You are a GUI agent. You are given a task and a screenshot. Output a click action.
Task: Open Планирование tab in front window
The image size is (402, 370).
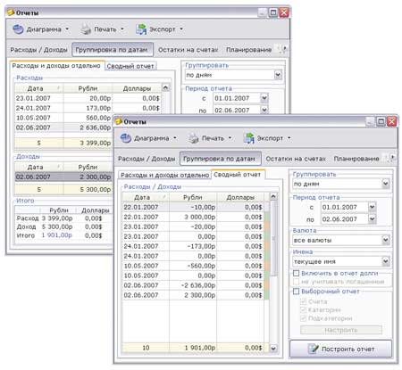point(356,159)
